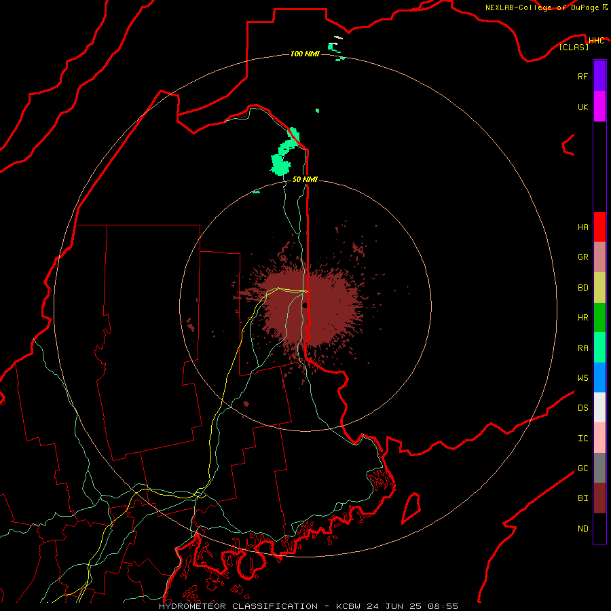Click the HR legend label
Viewport: 611px width, 611px height.
(x=582, y=318)
